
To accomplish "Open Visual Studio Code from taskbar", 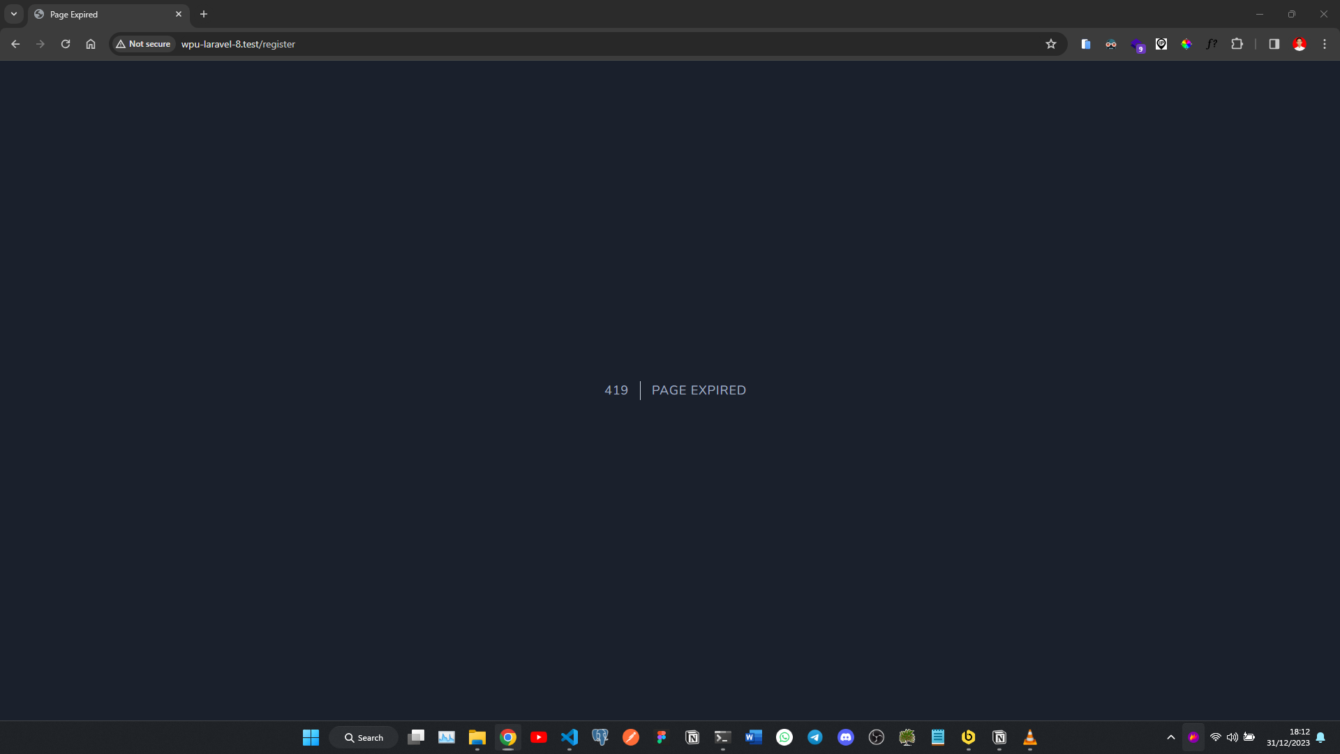I will click(569, 737).
